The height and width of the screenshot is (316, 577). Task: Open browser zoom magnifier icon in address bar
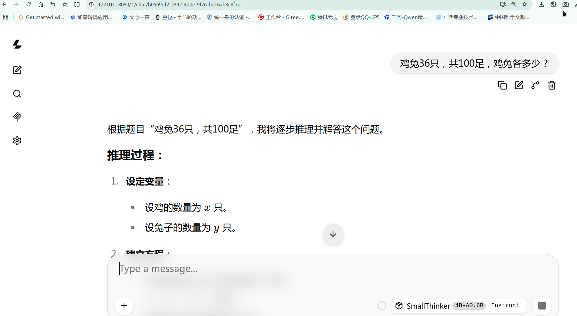(514, 4)
